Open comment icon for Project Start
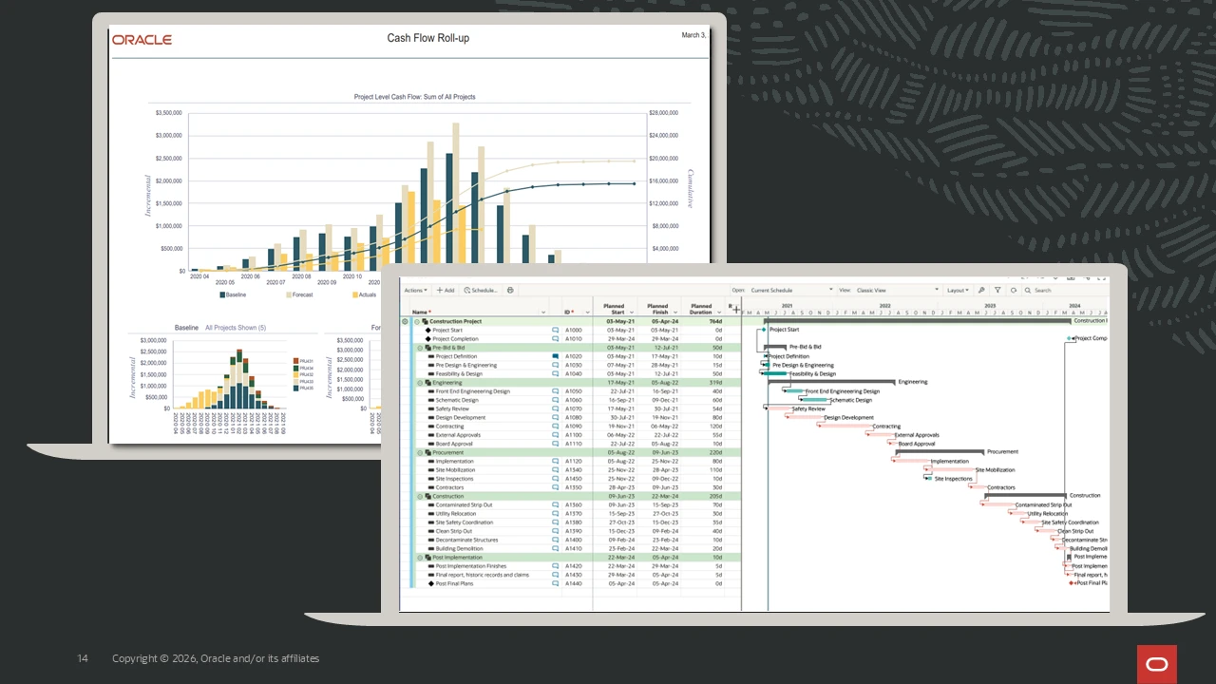 click(x=556, y=330)
